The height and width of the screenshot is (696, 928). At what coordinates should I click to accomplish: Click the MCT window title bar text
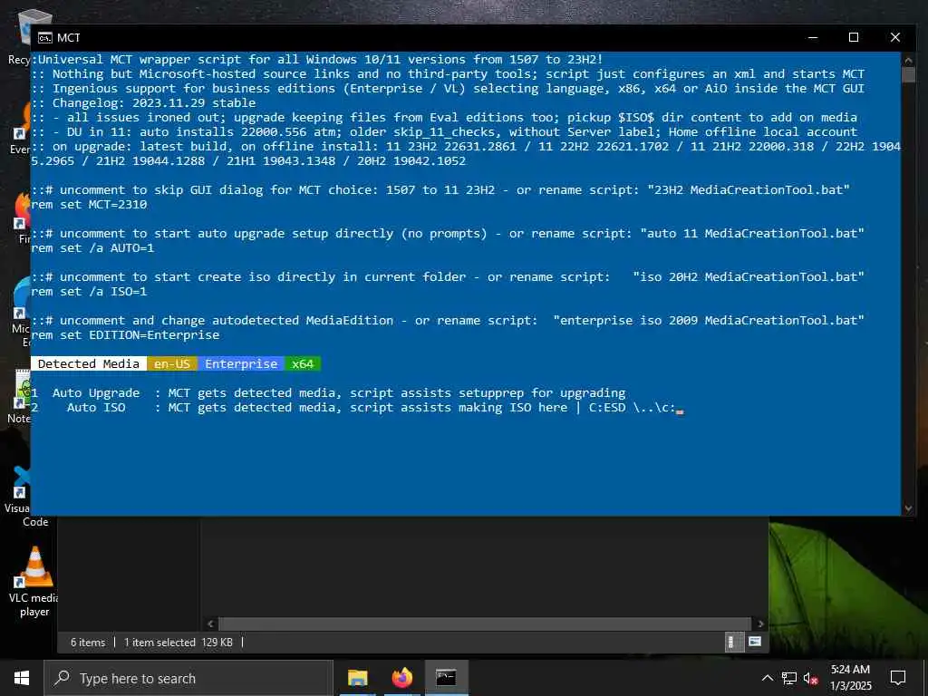click(x=69, y=38)
